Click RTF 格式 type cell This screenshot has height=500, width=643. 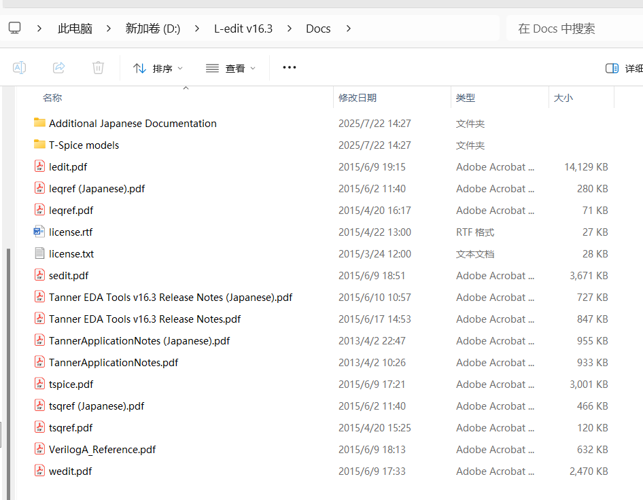(x=475, y=232)
